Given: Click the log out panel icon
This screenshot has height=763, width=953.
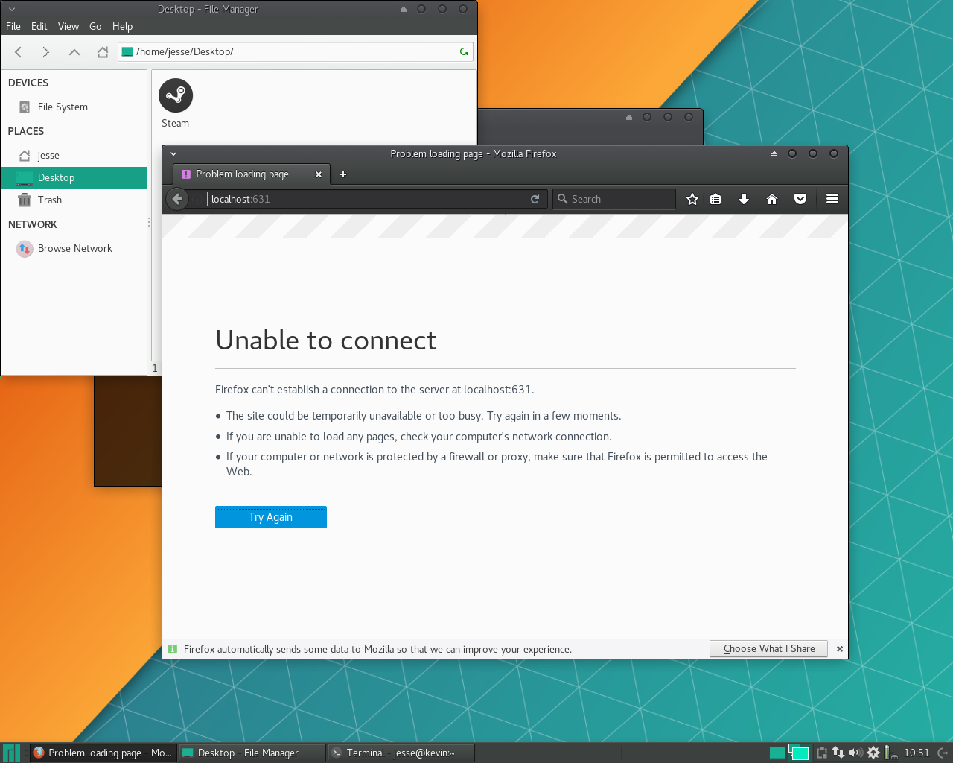Looking at the screenshot, I should click(943, 753).
